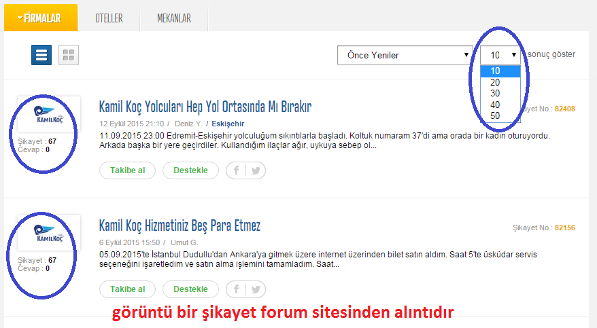
Task: Click Takibe al on the Hizmetiniz complaint
Action: 128,289
